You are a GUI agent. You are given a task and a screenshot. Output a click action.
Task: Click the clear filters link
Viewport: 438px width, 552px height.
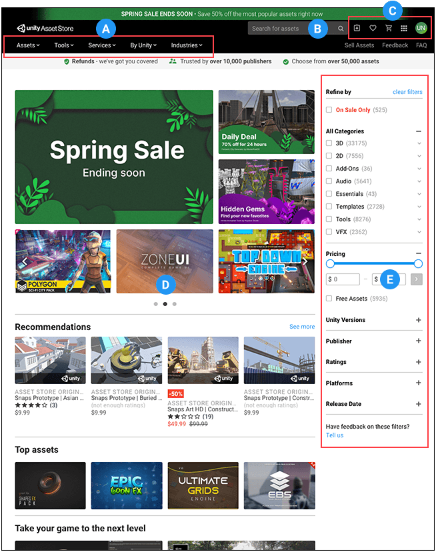point(407,92)
